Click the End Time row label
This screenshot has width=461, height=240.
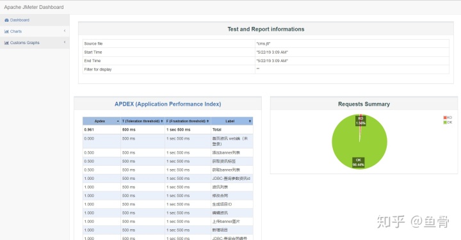point(92,61)
